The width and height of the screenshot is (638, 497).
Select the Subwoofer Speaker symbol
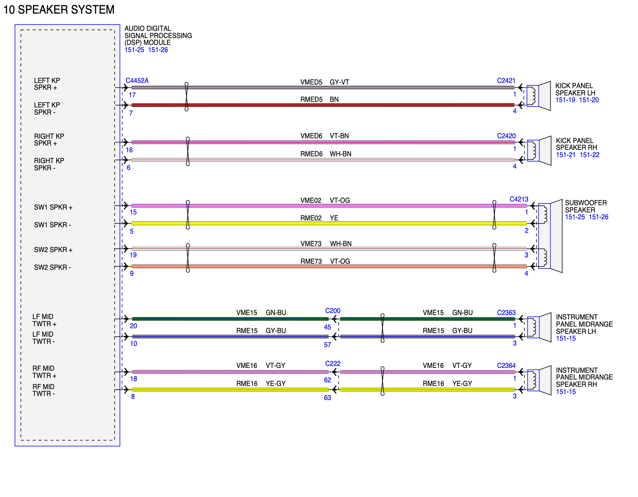pyautogui.click(x=550, y=236)
